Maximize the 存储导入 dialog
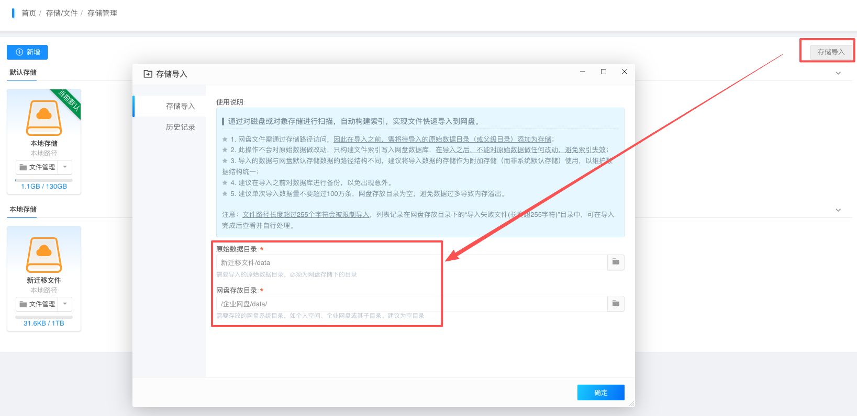The width and height of the screenshot is (857, 416). click(x=604, y=72)
